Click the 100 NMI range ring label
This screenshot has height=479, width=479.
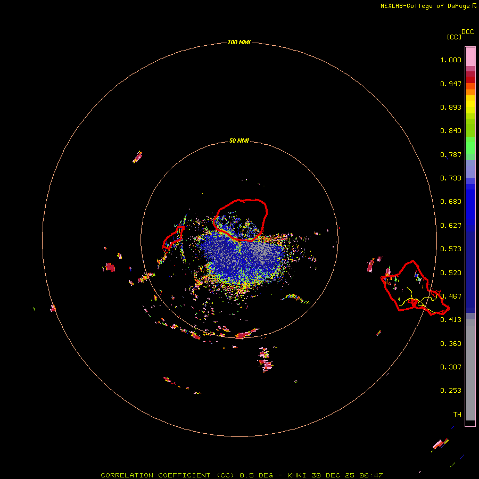point(239,42)
